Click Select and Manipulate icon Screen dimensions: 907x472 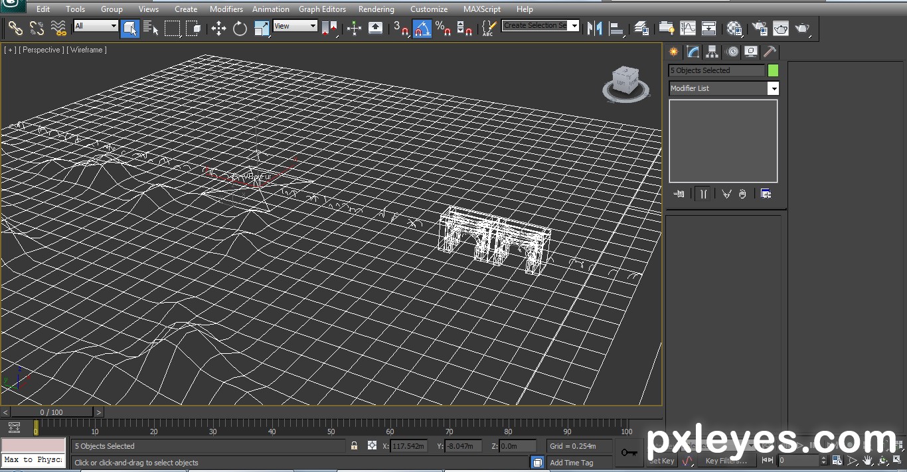point(354,28)
